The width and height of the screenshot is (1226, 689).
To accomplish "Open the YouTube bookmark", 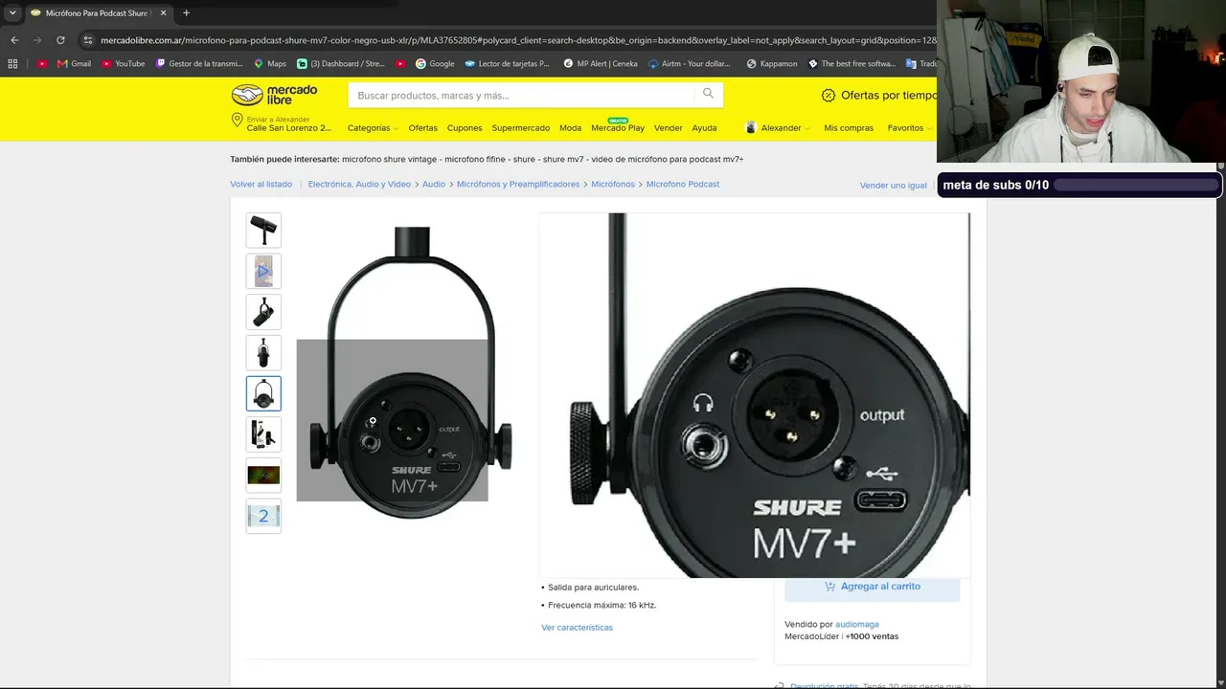I will pos(124,64).
